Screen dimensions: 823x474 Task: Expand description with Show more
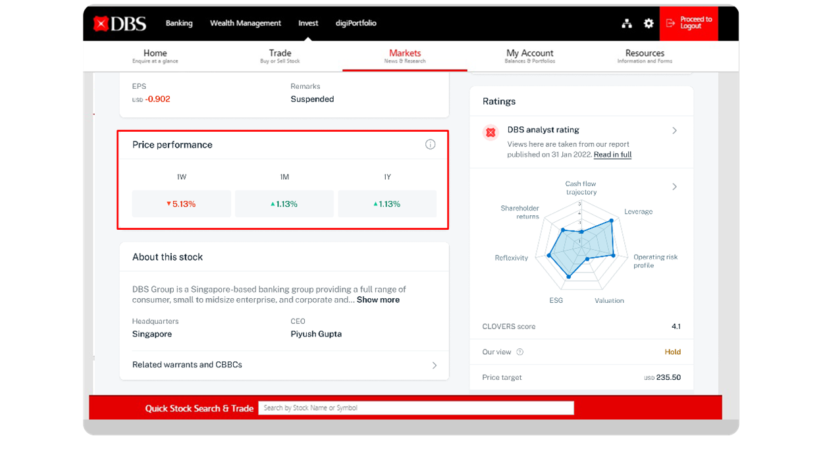click(378, 300)
